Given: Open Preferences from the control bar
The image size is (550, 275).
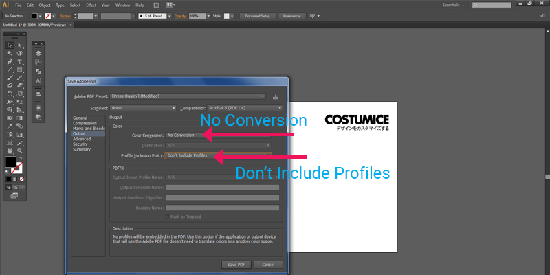Looking at the screenshot, I should (x=292, y=16).
